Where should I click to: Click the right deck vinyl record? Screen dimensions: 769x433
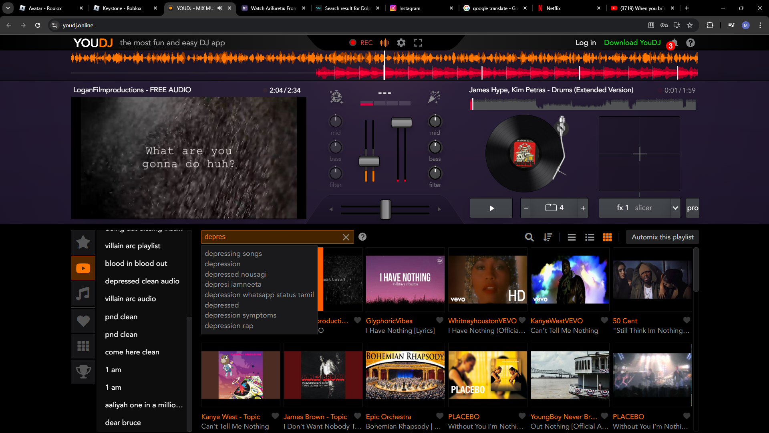(x=524, y=154)
